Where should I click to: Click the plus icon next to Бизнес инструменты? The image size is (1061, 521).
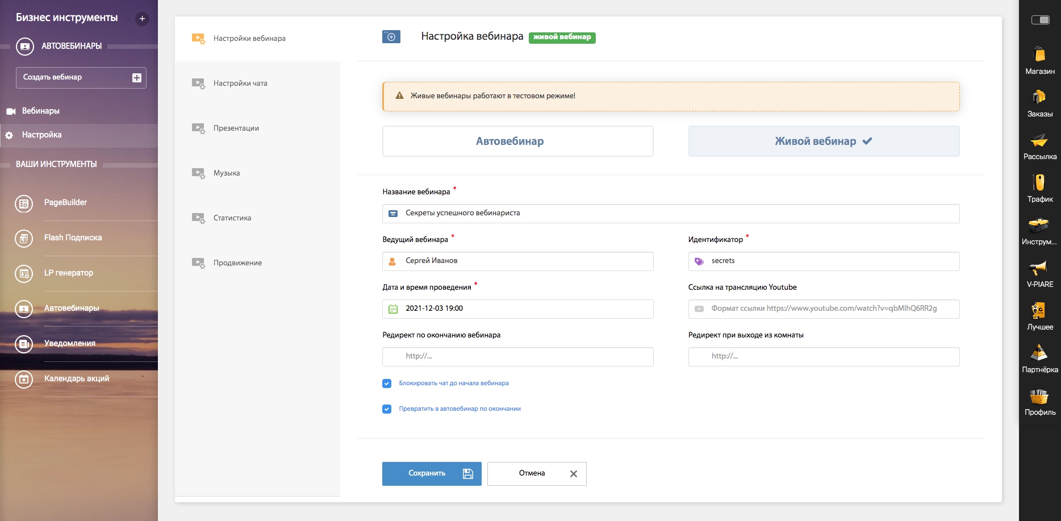tap(142, 19)
